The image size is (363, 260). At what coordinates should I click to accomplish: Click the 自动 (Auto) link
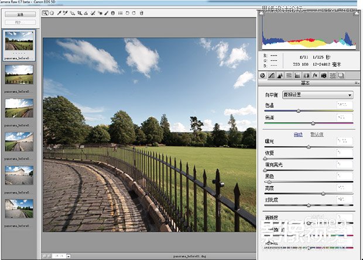pos(299,134)
